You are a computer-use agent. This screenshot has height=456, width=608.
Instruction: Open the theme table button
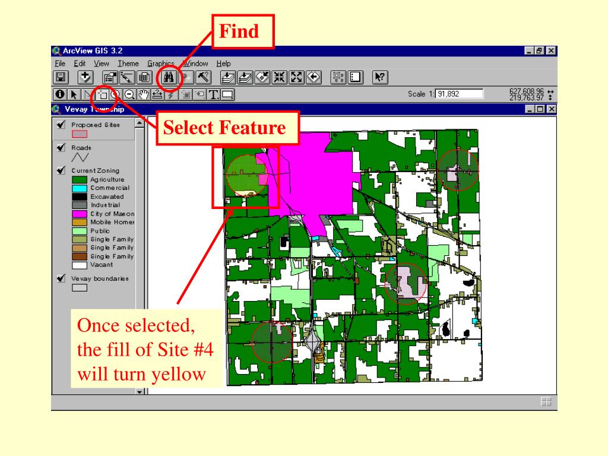tap(144, 77)
